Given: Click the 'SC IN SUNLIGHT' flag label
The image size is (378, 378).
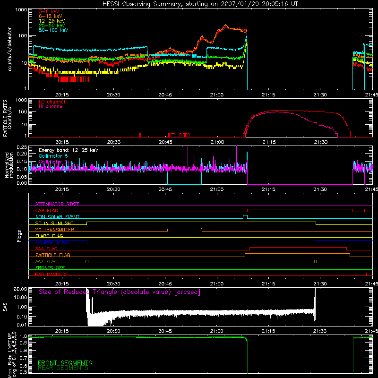Looking at the screenshot, I should (x=54, y=223).
